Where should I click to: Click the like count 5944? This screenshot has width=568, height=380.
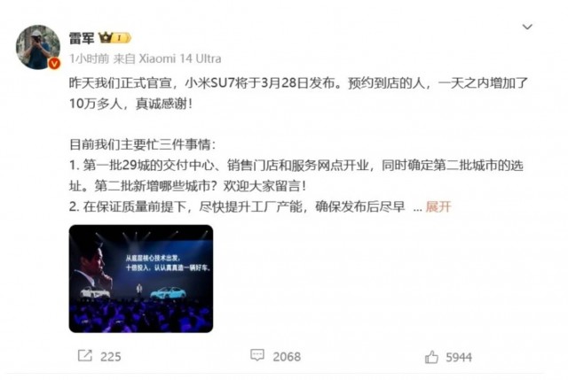tap(459, 358)
